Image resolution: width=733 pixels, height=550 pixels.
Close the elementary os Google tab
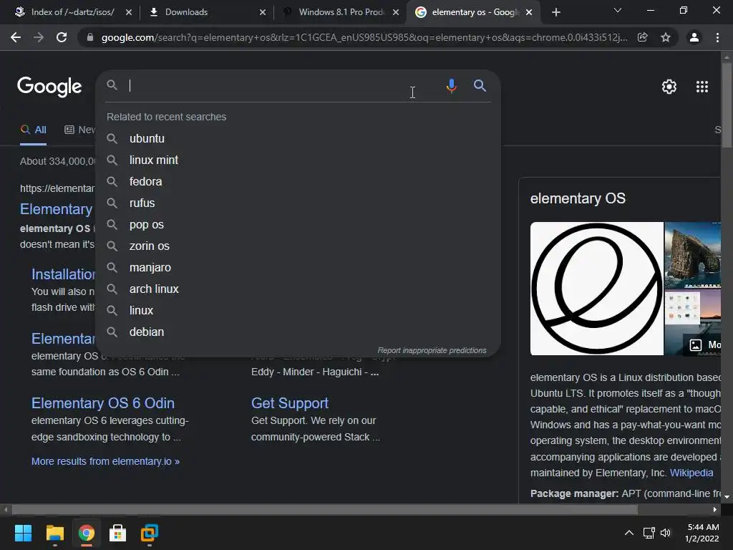(x=529, y=12)
